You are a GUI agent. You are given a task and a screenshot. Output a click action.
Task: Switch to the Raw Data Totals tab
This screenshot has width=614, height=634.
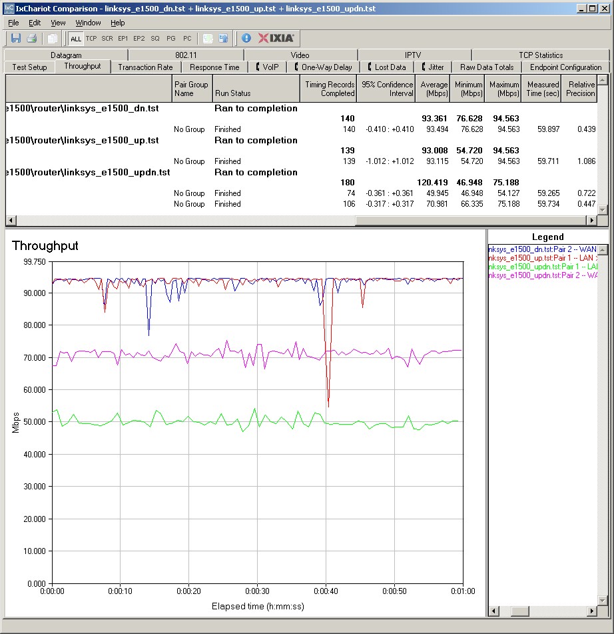tap(487, 67)
